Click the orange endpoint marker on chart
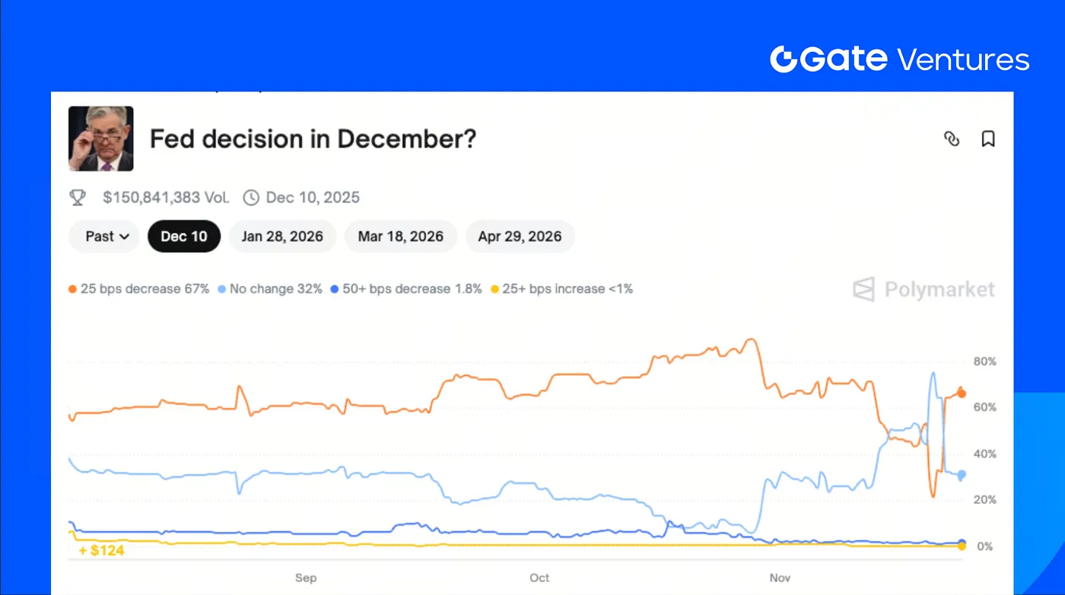The image size is (1065, 595). click(x=962, y=393)
